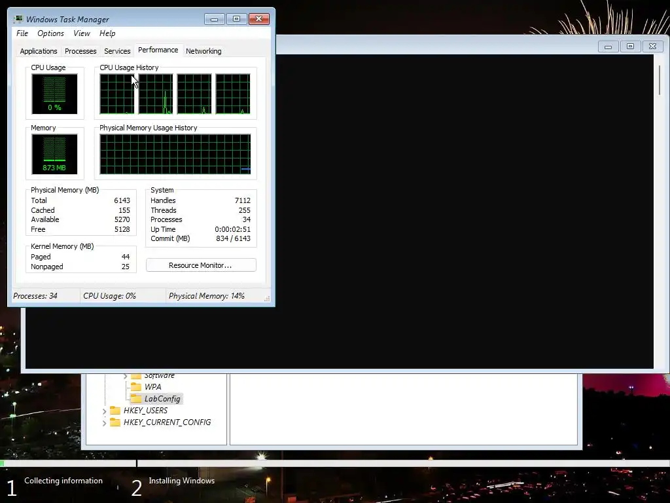The height and width of the screenshot is (503, 670).
Task: Click the Physical Memory Usage History graph
Action: click(175, 154)
